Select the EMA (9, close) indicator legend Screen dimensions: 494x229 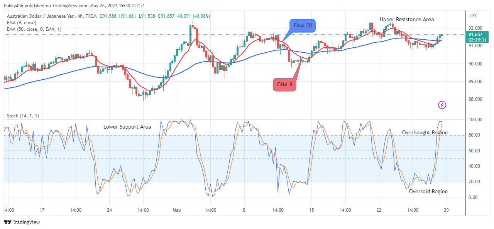(22, 22)
